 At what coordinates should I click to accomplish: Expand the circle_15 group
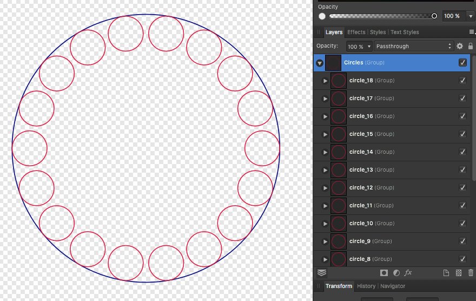[x=325, y=134]
